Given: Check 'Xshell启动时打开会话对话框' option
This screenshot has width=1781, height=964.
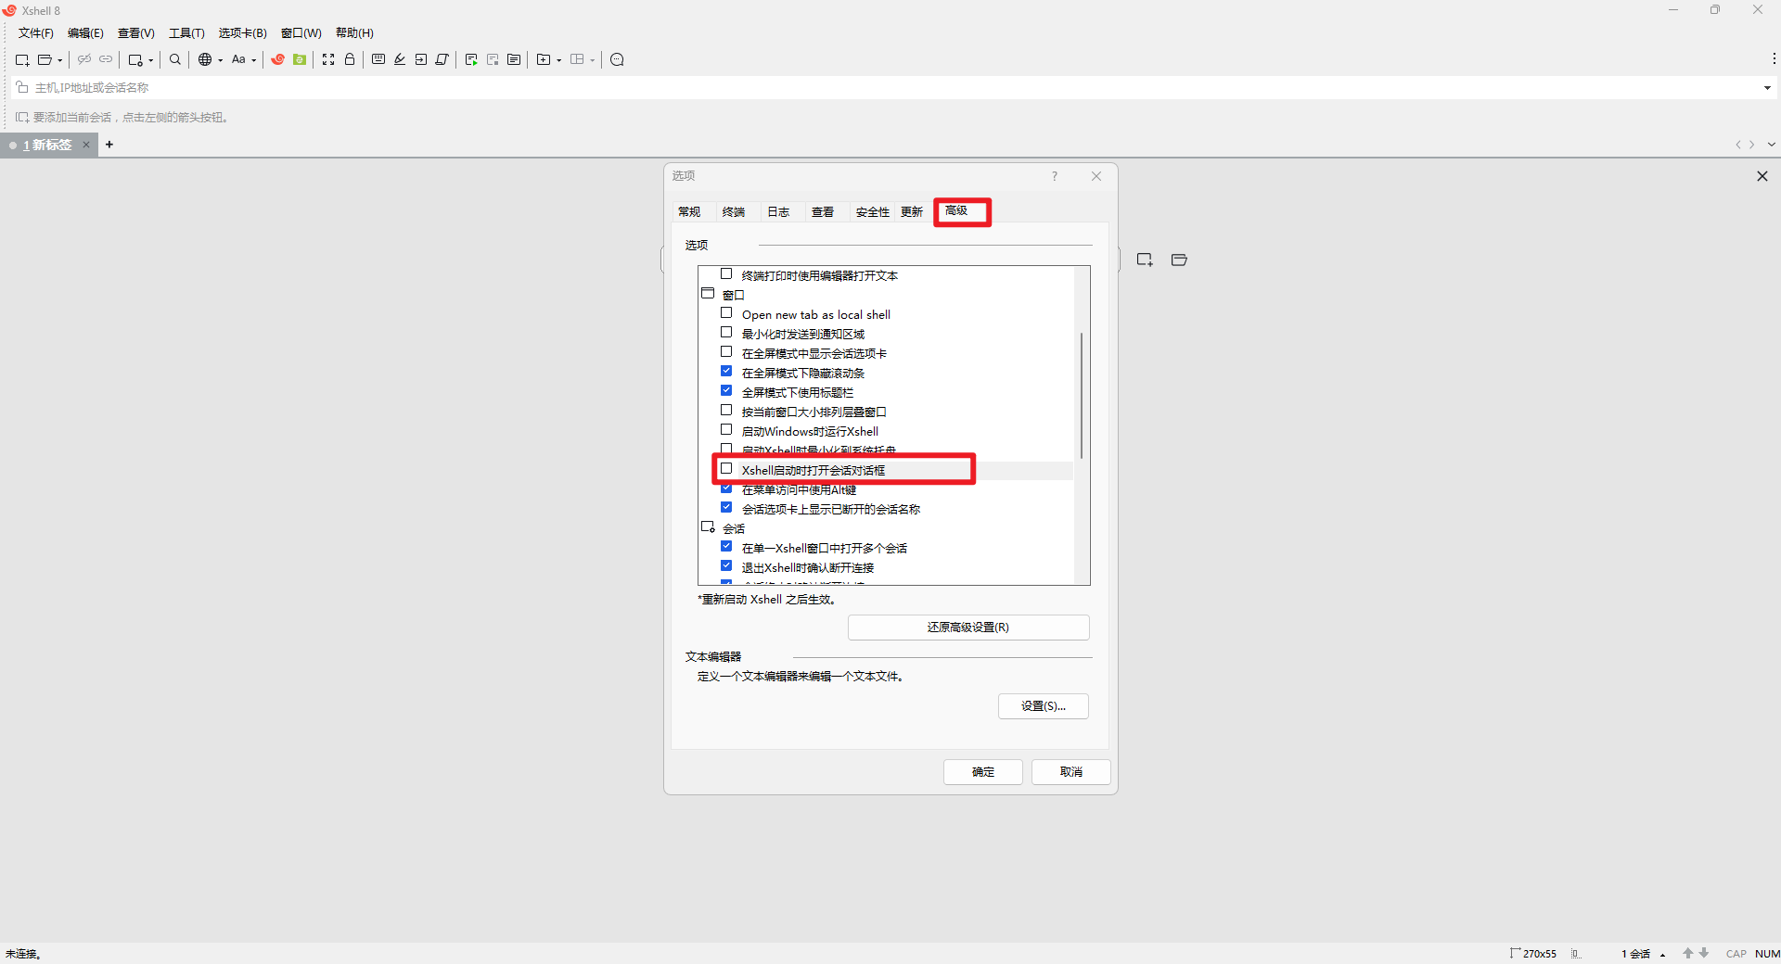Looking at the screenshot, I should click(x=726, y=469).
